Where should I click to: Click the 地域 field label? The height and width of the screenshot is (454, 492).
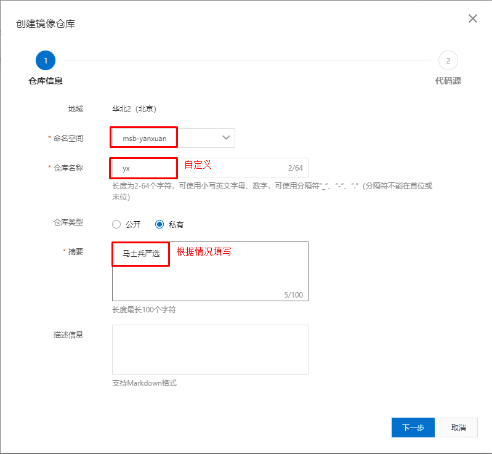(76, 109)
